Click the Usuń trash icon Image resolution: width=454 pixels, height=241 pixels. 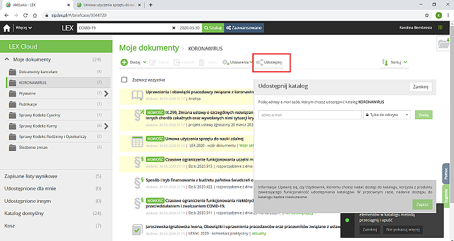202,62
